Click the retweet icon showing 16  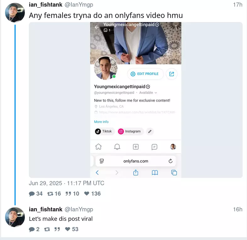pos(50,194)
